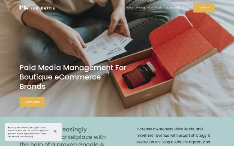Open the How I Work page

point(154,8)
